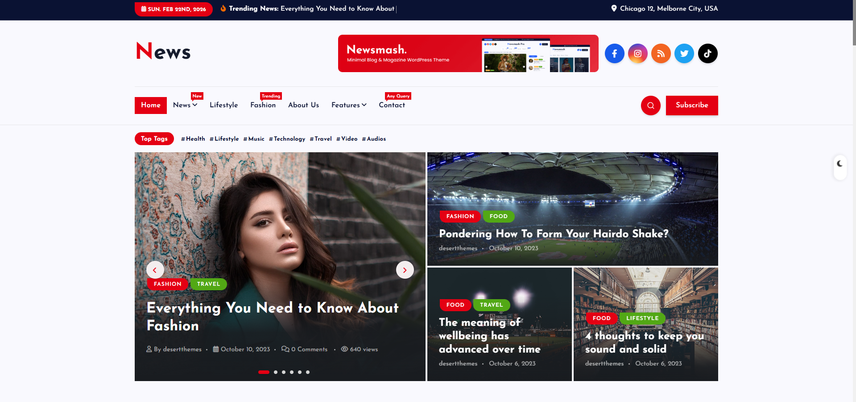The image size is (856, 402).
Task: Select the second slider pagination dot
Action: point(276,372)
